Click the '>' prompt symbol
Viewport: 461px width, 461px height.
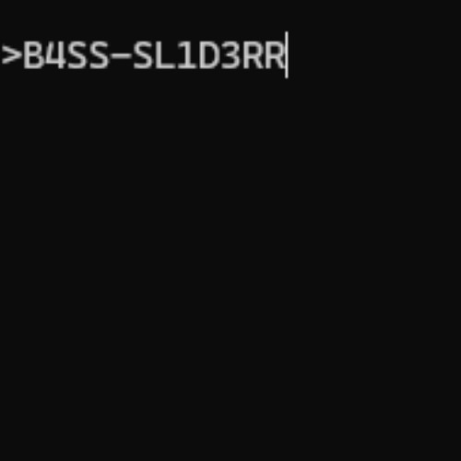tap(11, 55)
